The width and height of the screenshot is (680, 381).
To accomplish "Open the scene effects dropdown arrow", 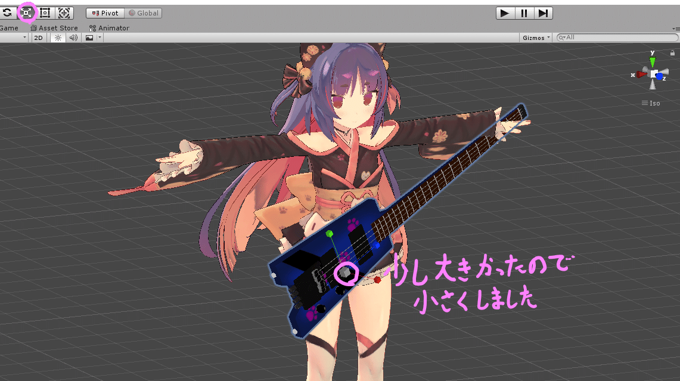I will [100, 38].
